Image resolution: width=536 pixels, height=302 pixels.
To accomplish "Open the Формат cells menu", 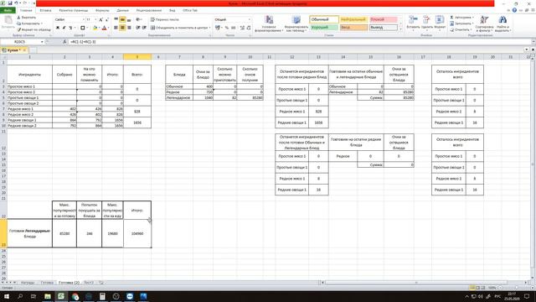I will pyautogui.click(x=440, y=23).
